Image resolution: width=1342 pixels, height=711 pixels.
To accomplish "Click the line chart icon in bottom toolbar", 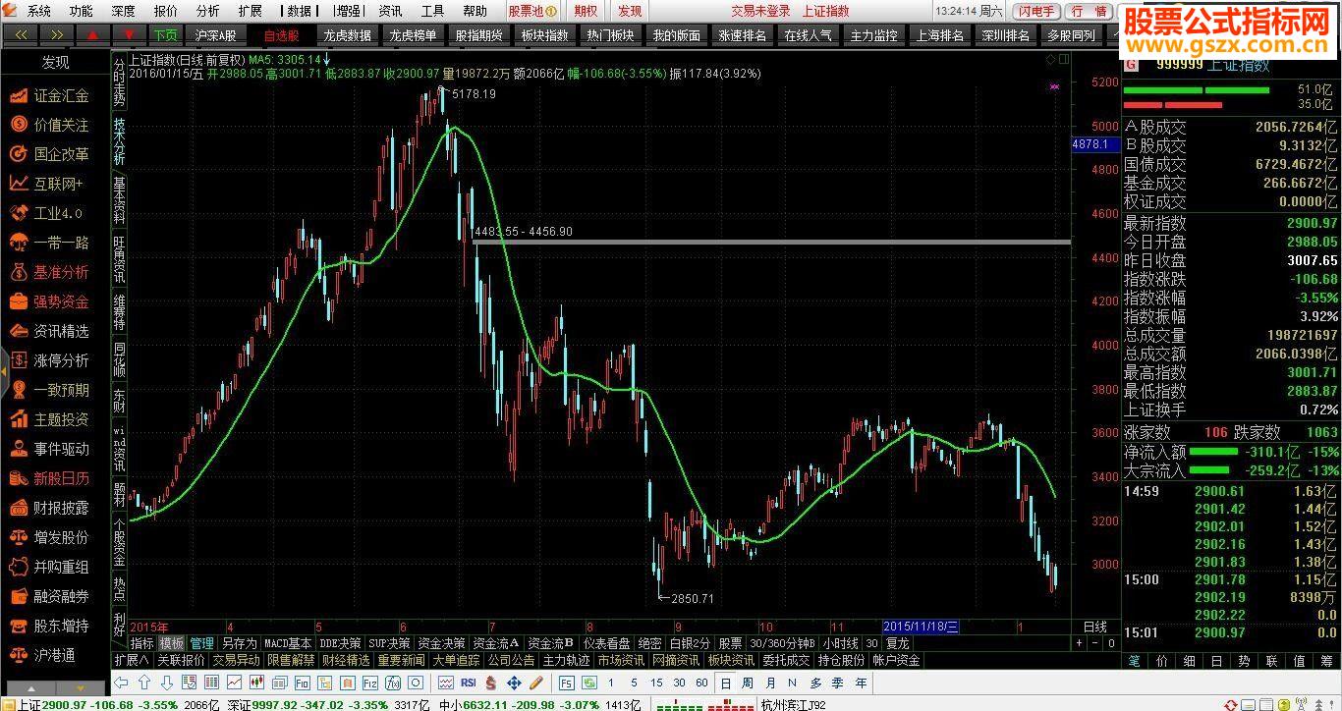I will pyautogui.click(x=234, y=683).
